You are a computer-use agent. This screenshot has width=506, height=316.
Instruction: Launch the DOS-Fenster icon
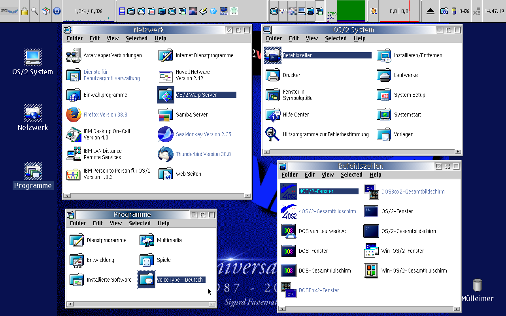point(289,251)
